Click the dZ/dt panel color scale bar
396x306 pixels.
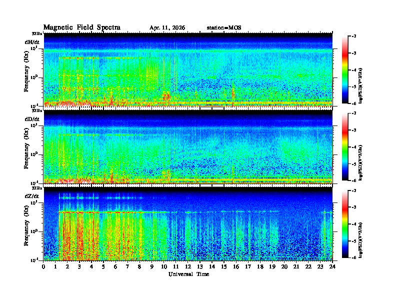coord(345,224)
